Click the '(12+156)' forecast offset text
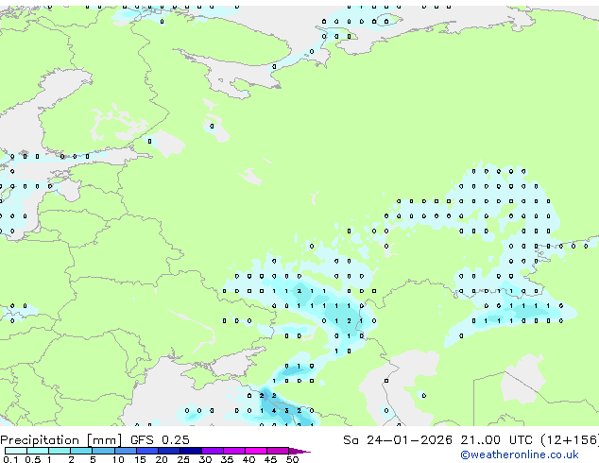599x463 pixels. pos(570,440)
